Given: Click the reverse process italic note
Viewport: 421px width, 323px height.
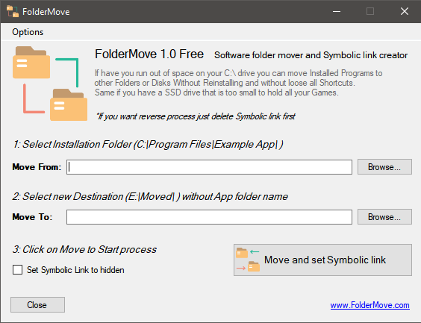Looking at the screenshot, I should coord(196,116).
